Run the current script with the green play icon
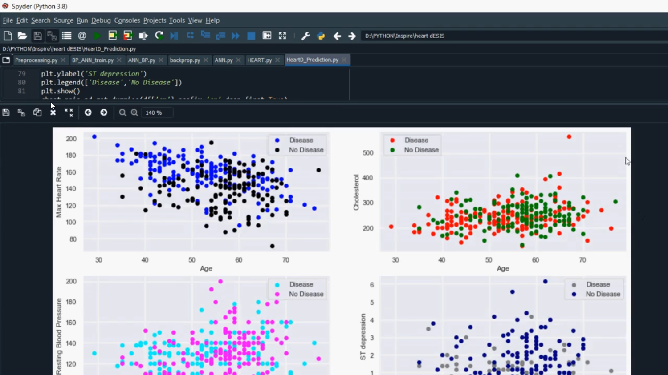668x375 pixels. tap(98, 36)
